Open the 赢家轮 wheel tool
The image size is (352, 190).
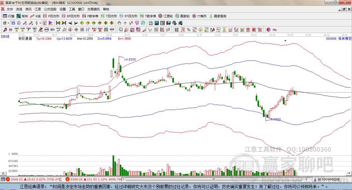click(183, 16)
